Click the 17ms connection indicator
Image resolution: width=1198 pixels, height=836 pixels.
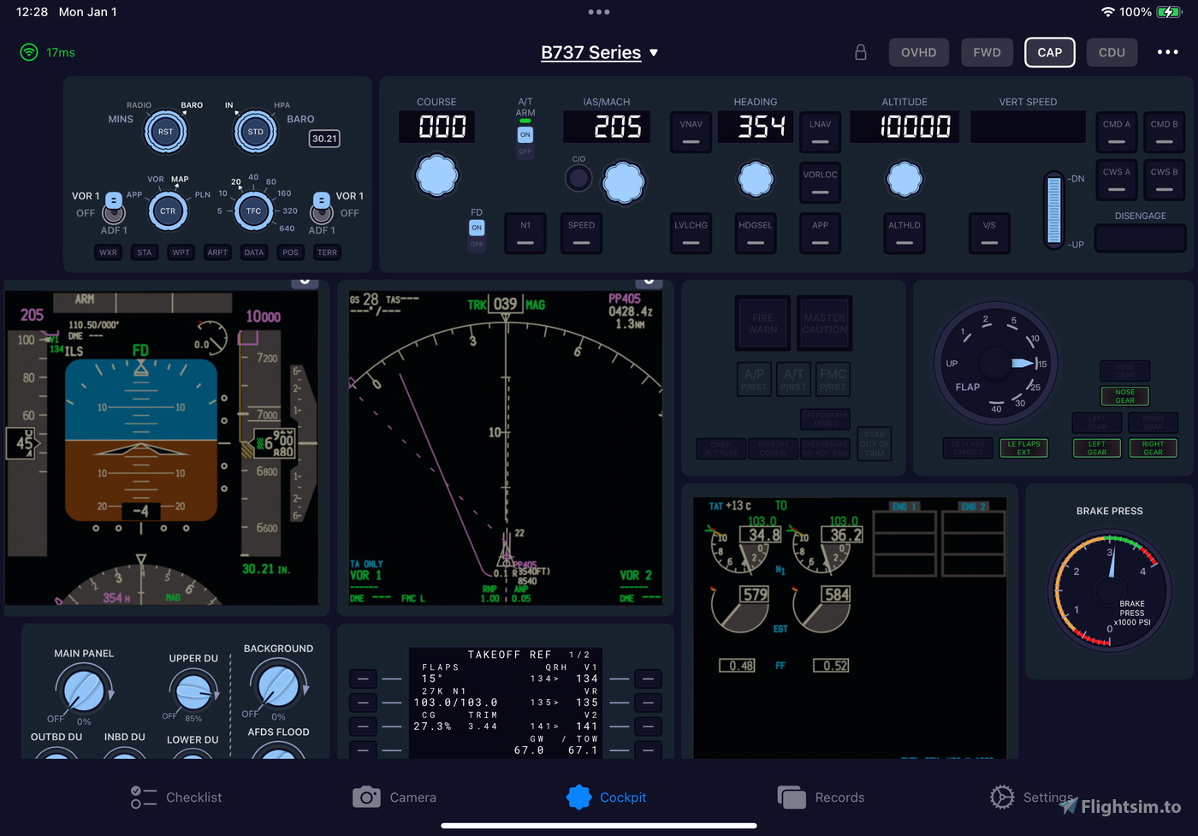click(x=47, y=52)
